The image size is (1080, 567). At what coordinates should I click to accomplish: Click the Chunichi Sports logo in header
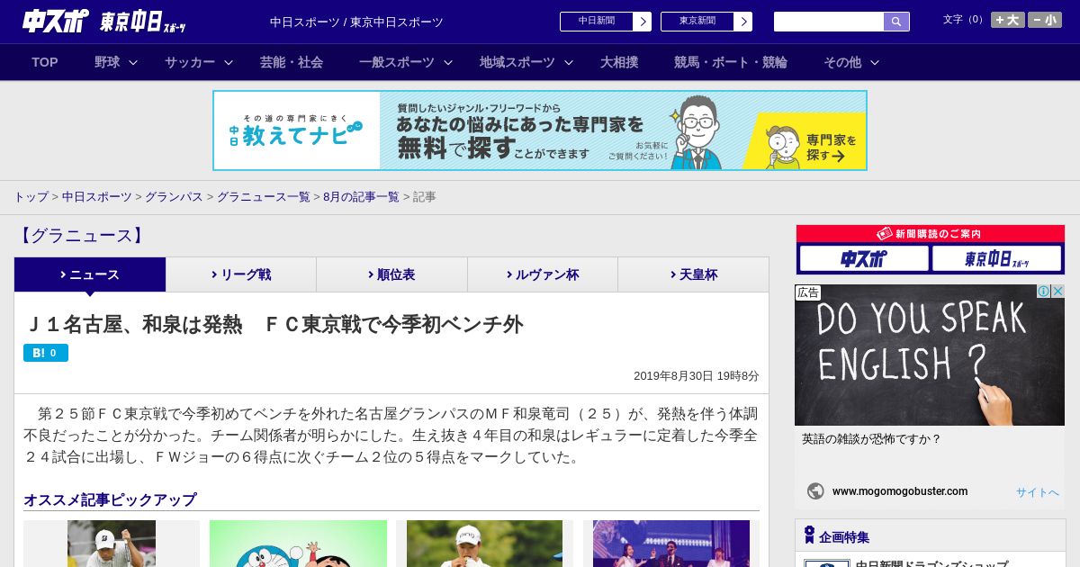56,21
